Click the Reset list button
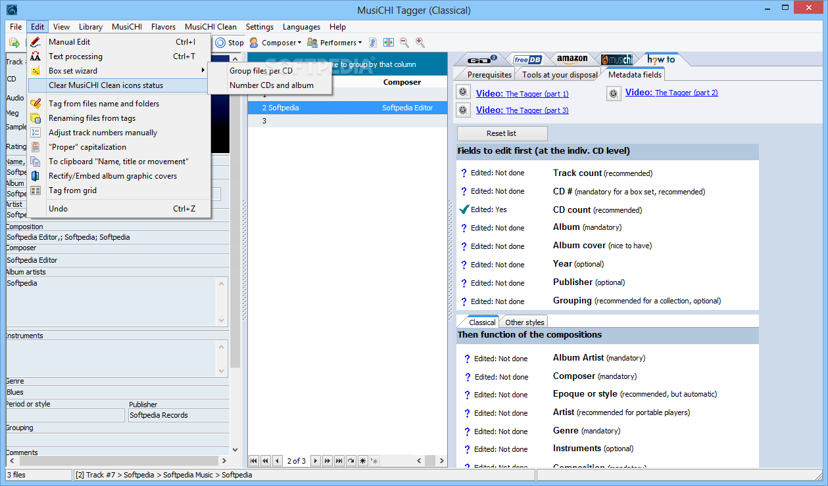The height and width of the screenshot is (486, 828). pos(502,133)
